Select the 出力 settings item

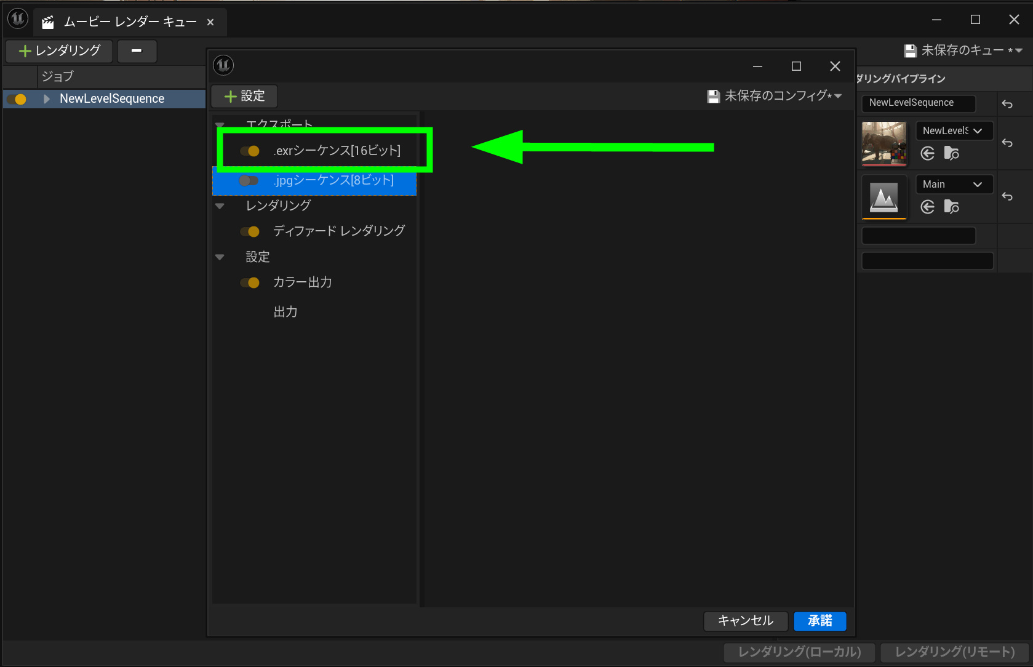tap(285, 312)
